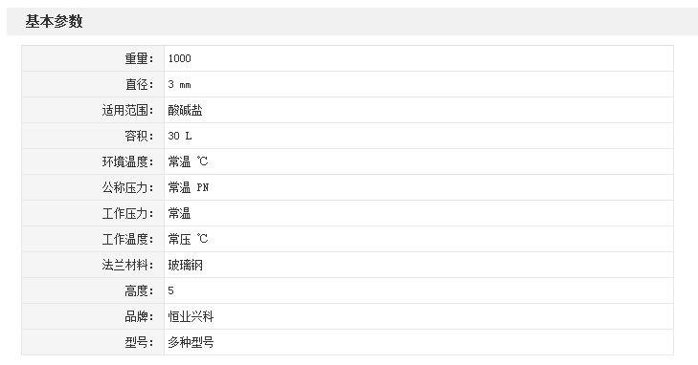The height and width of the screenshot is (365, 698).
Task: Click the 恒业兴科 brand name
Action: [x=191, y=316]
